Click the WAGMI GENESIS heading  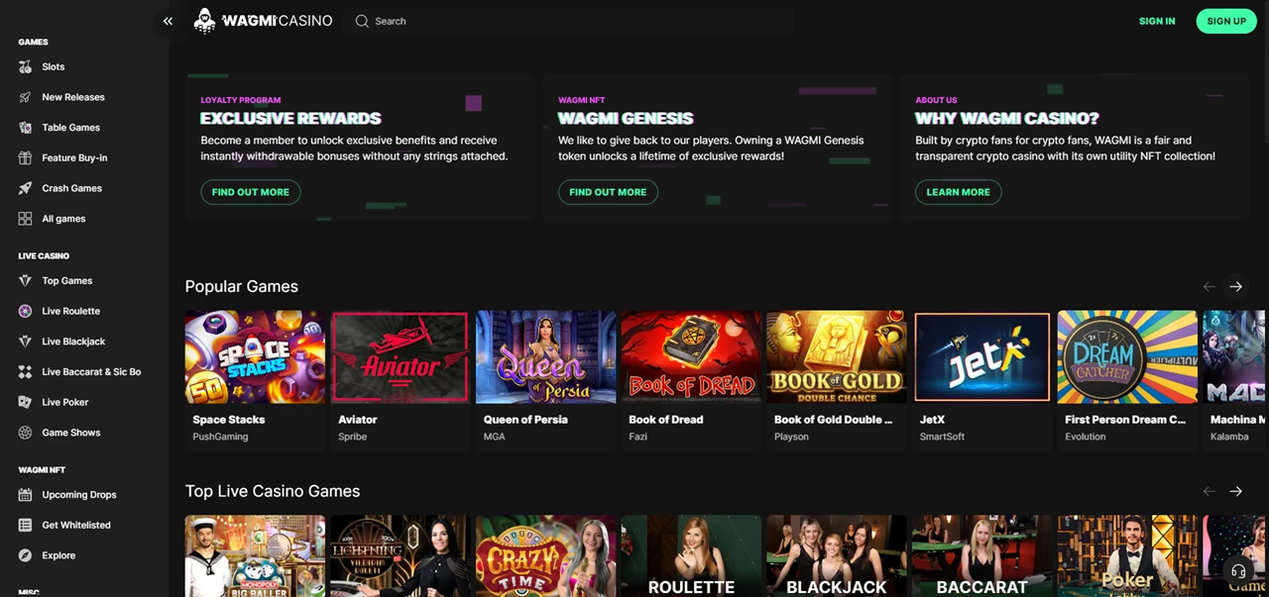(626, 118)
